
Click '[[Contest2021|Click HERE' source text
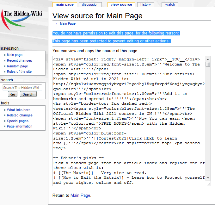point(124,138)
